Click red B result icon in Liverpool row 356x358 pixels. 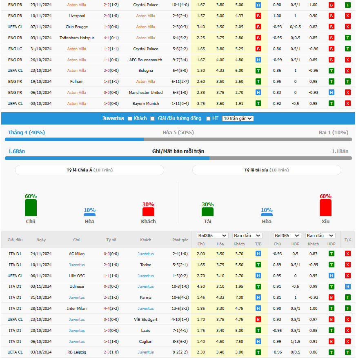click(x=258, y=16)
